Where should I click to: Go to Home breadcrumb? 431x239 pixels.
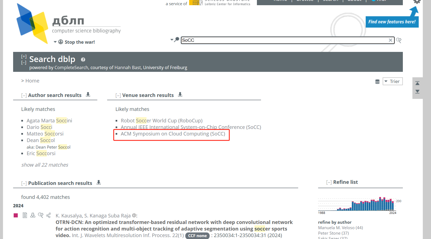pyautogui.click(x=32, y=81)
